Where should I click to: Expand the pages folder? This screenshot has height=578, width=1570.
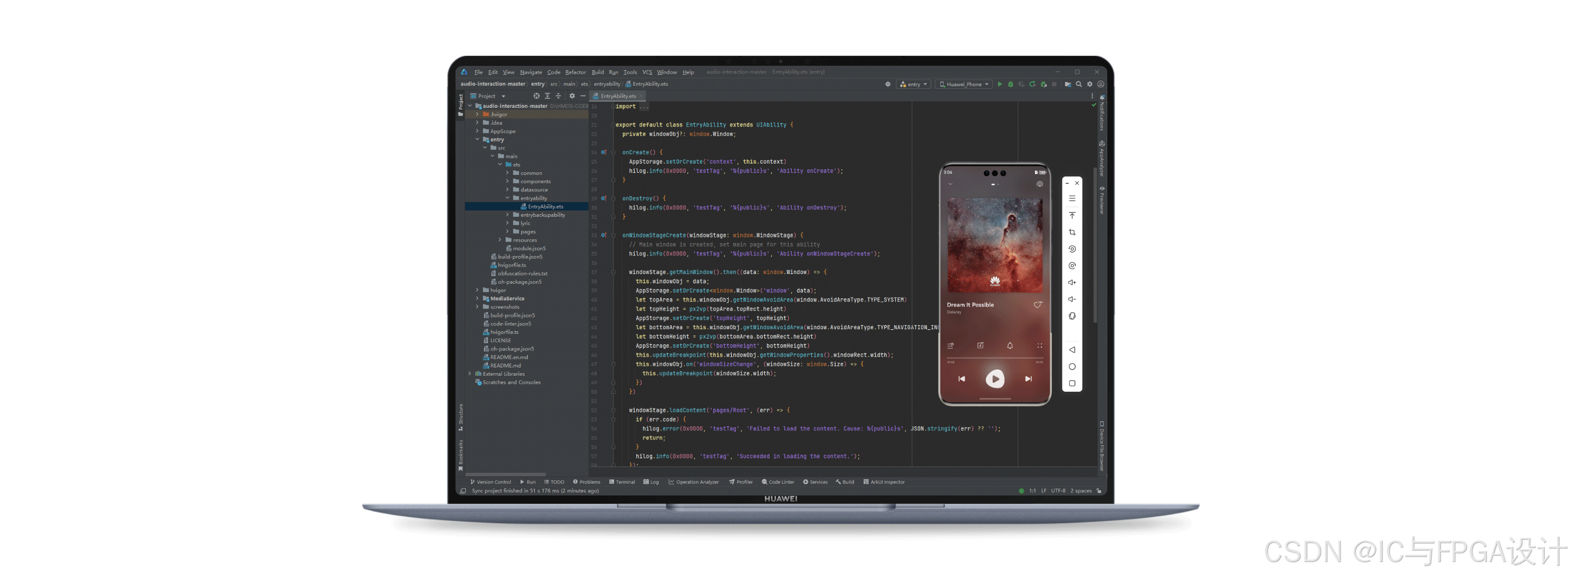point(507,231)
